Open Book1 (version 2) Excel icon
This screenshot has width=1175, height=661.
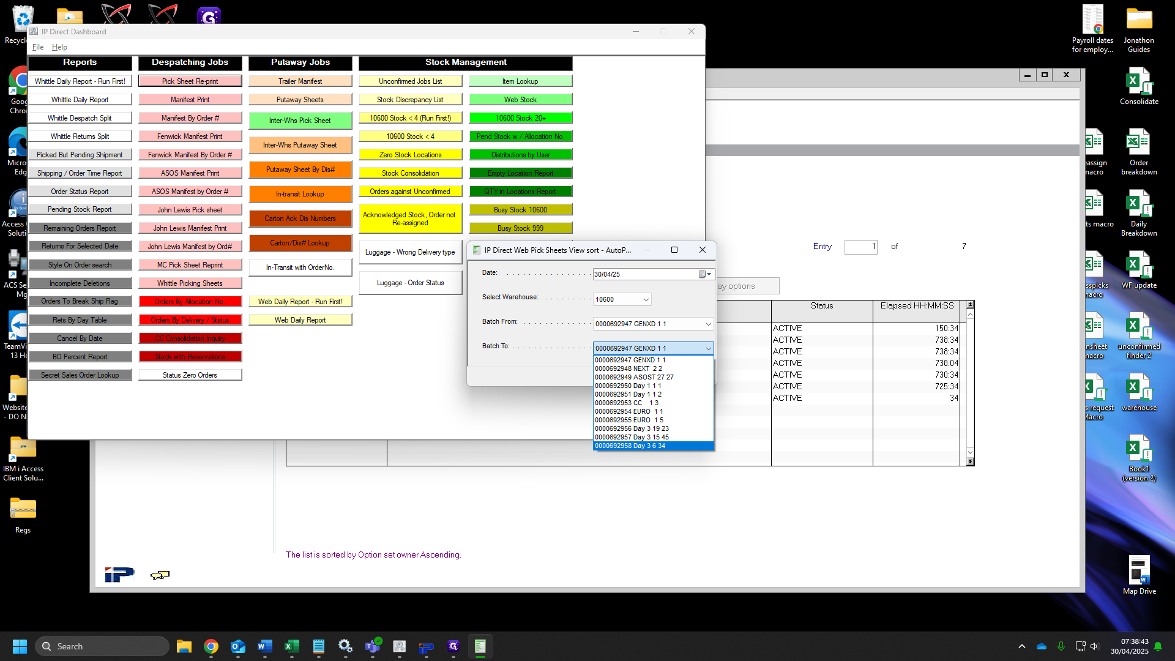[x=1139, y=457]
